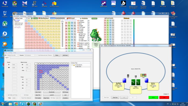Open the Commands menu in Flopzilla
The height and width of the screenshot is (106, 188).
click(x=23, y=16)
